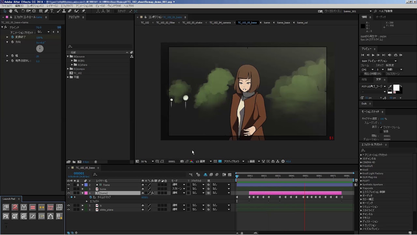Enable 背景 checkbox in Motion Sketch
Screen dimensions: 417x235
click(x=381, y=131)
